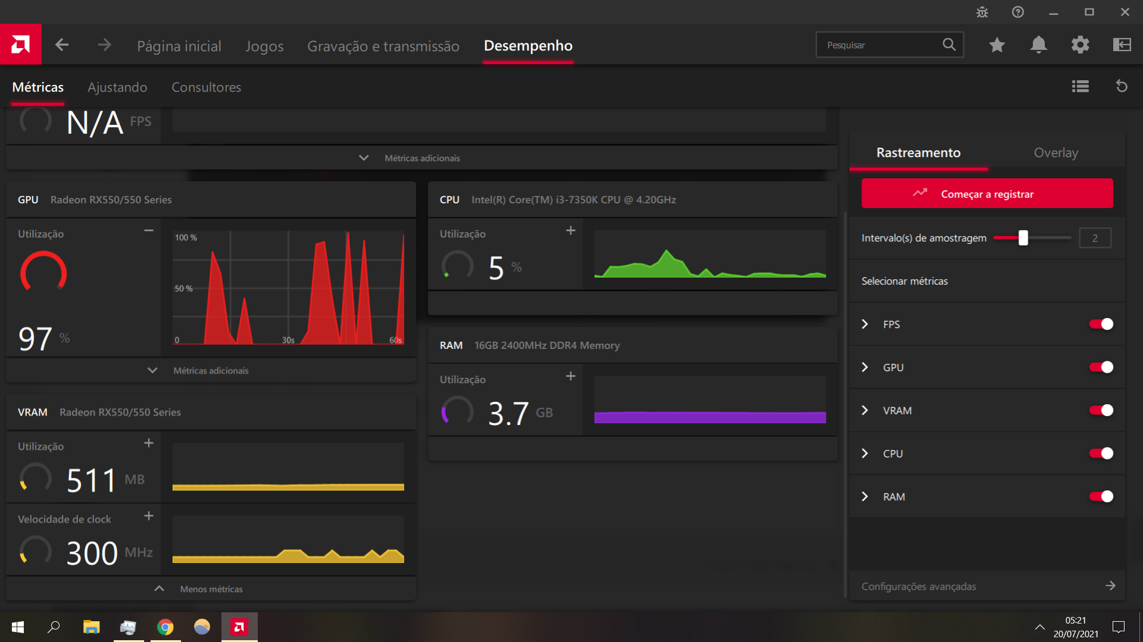
Task: Go forward with the right arrow
Action: (x=104, y=45)
